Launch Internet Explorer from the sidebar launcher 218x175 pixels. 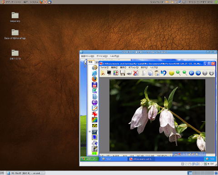[x=94, y=73]
